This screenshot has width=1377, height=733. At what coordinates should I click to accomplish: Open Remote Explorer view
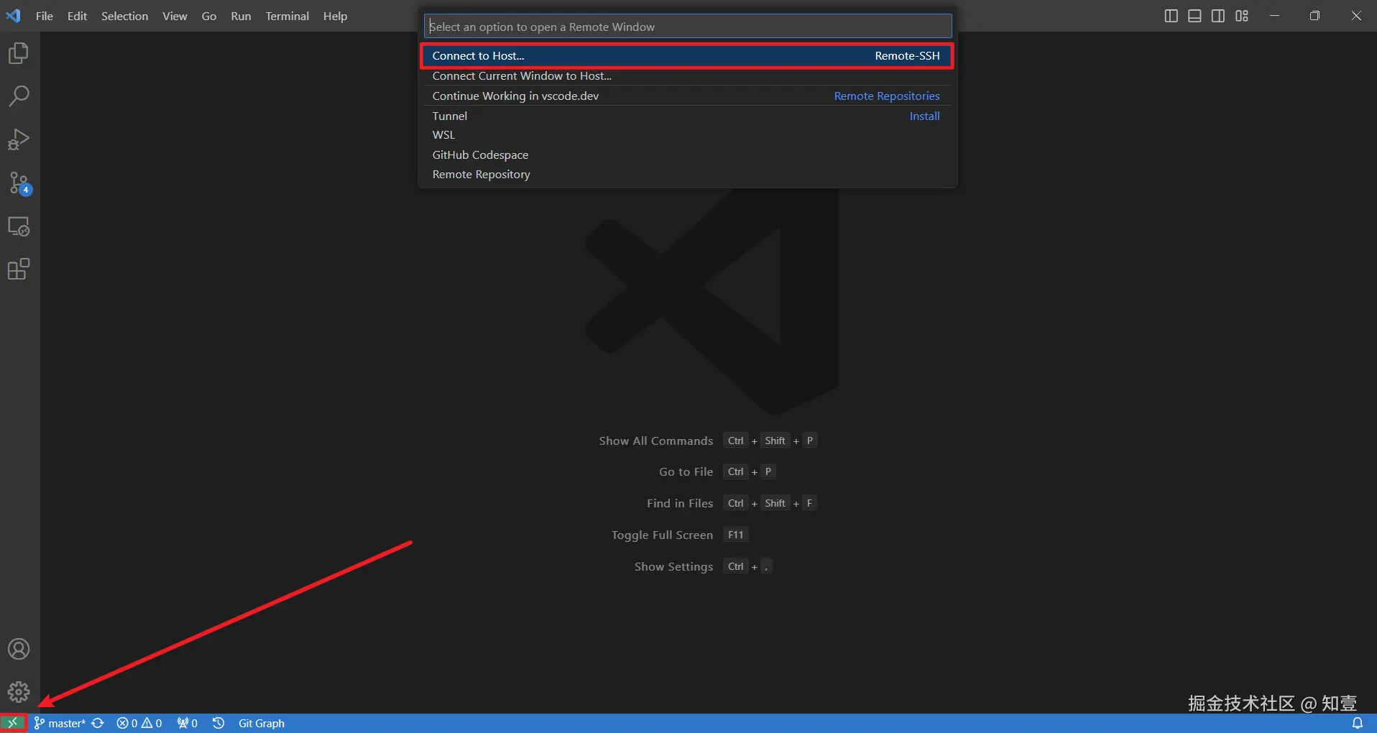point(19,226)
